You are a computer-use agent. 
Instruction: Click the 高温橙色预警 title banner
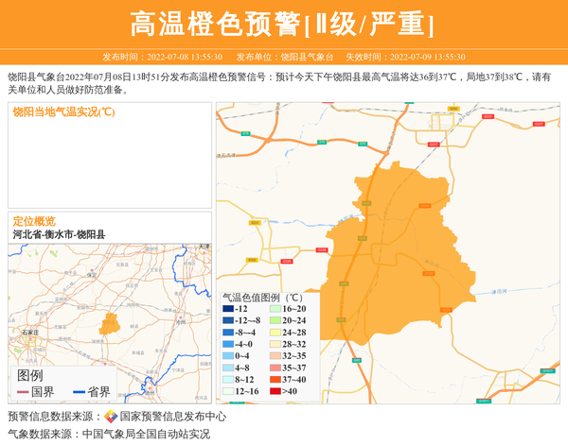coord(283,24)
